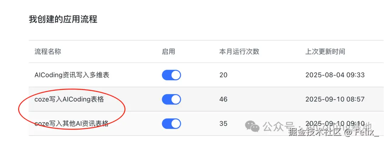The width and height of the screenshot is (384, 142).
Task: Turn off the coze写入其他AI资讯表格 switch
Action: [x=171, y=124]
